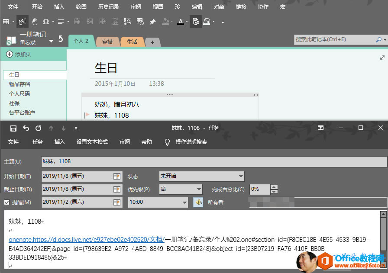
Task: Open the status dropdown showing 未开始
Action: (x=241, y=177)
